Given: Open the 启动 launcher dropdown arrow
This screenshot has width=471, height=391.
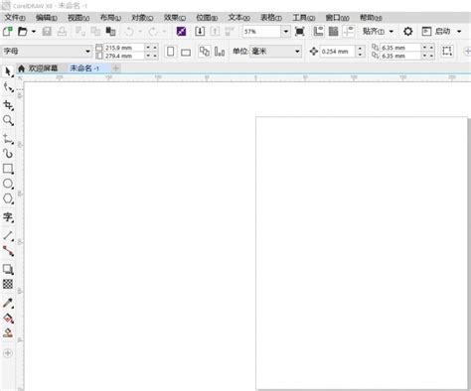Looking at the screenshot, I should click(459, 32).
